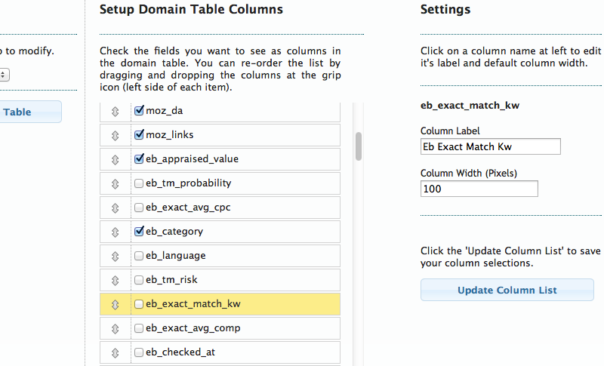
Task: Uncheck the moz_da column checkbox
Action: coord(139,110)
